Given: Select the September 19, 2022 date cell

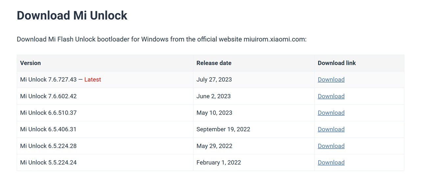Looking at the screenshot, I should 223,129.
